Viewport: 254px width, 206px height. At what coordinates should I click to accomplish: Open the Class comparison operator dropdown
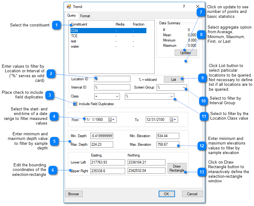coord(118,96)
